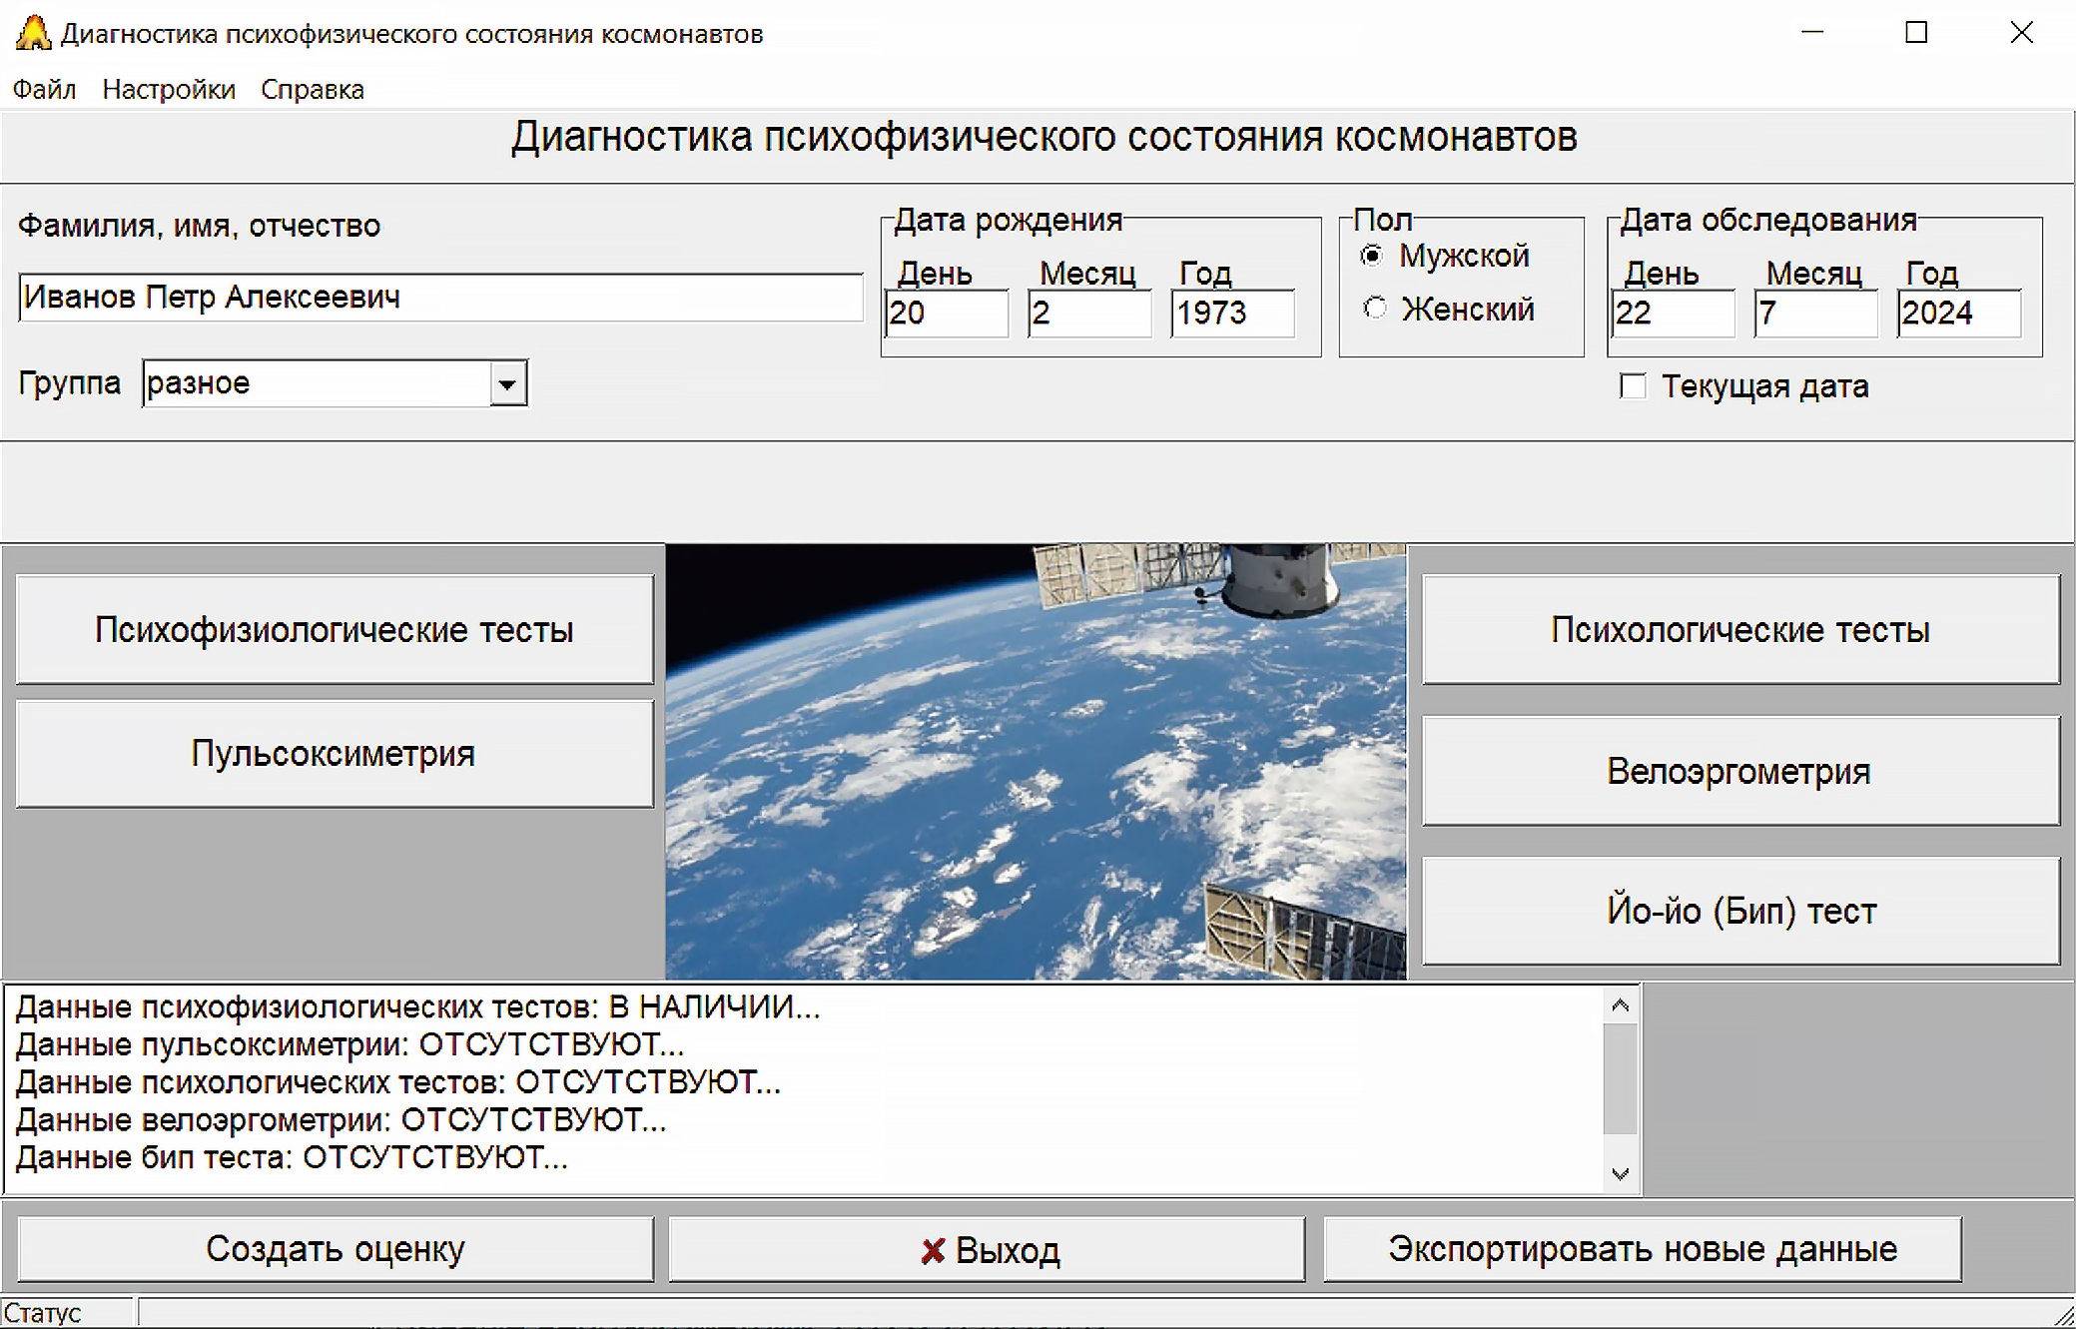This screenshot has height=1329, width=2076.
Task: Start the Йо-йо (Бип) тест
Action: [x=1738, y=912]
